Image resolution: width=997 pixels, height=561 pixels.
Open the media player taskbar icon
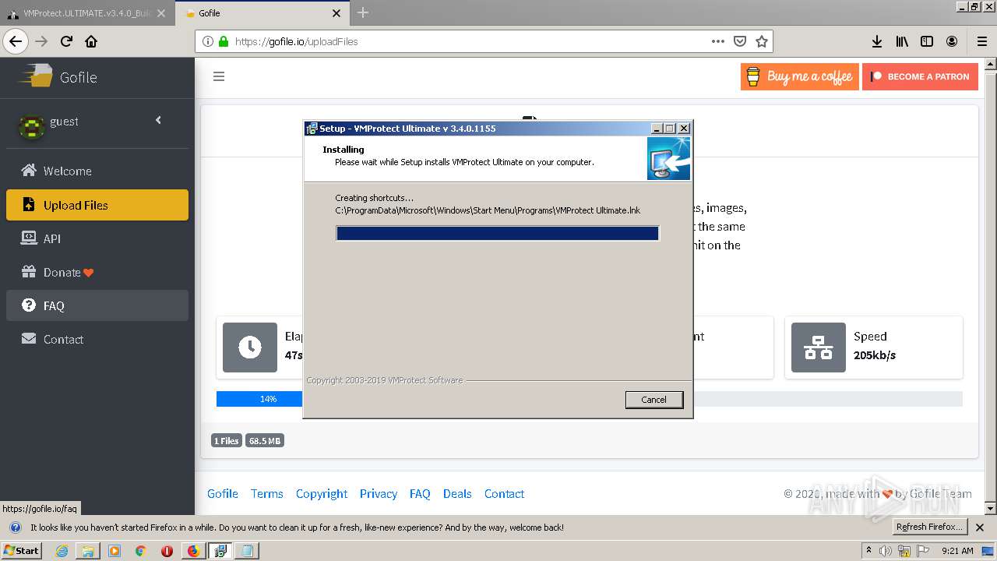(114, 551)
